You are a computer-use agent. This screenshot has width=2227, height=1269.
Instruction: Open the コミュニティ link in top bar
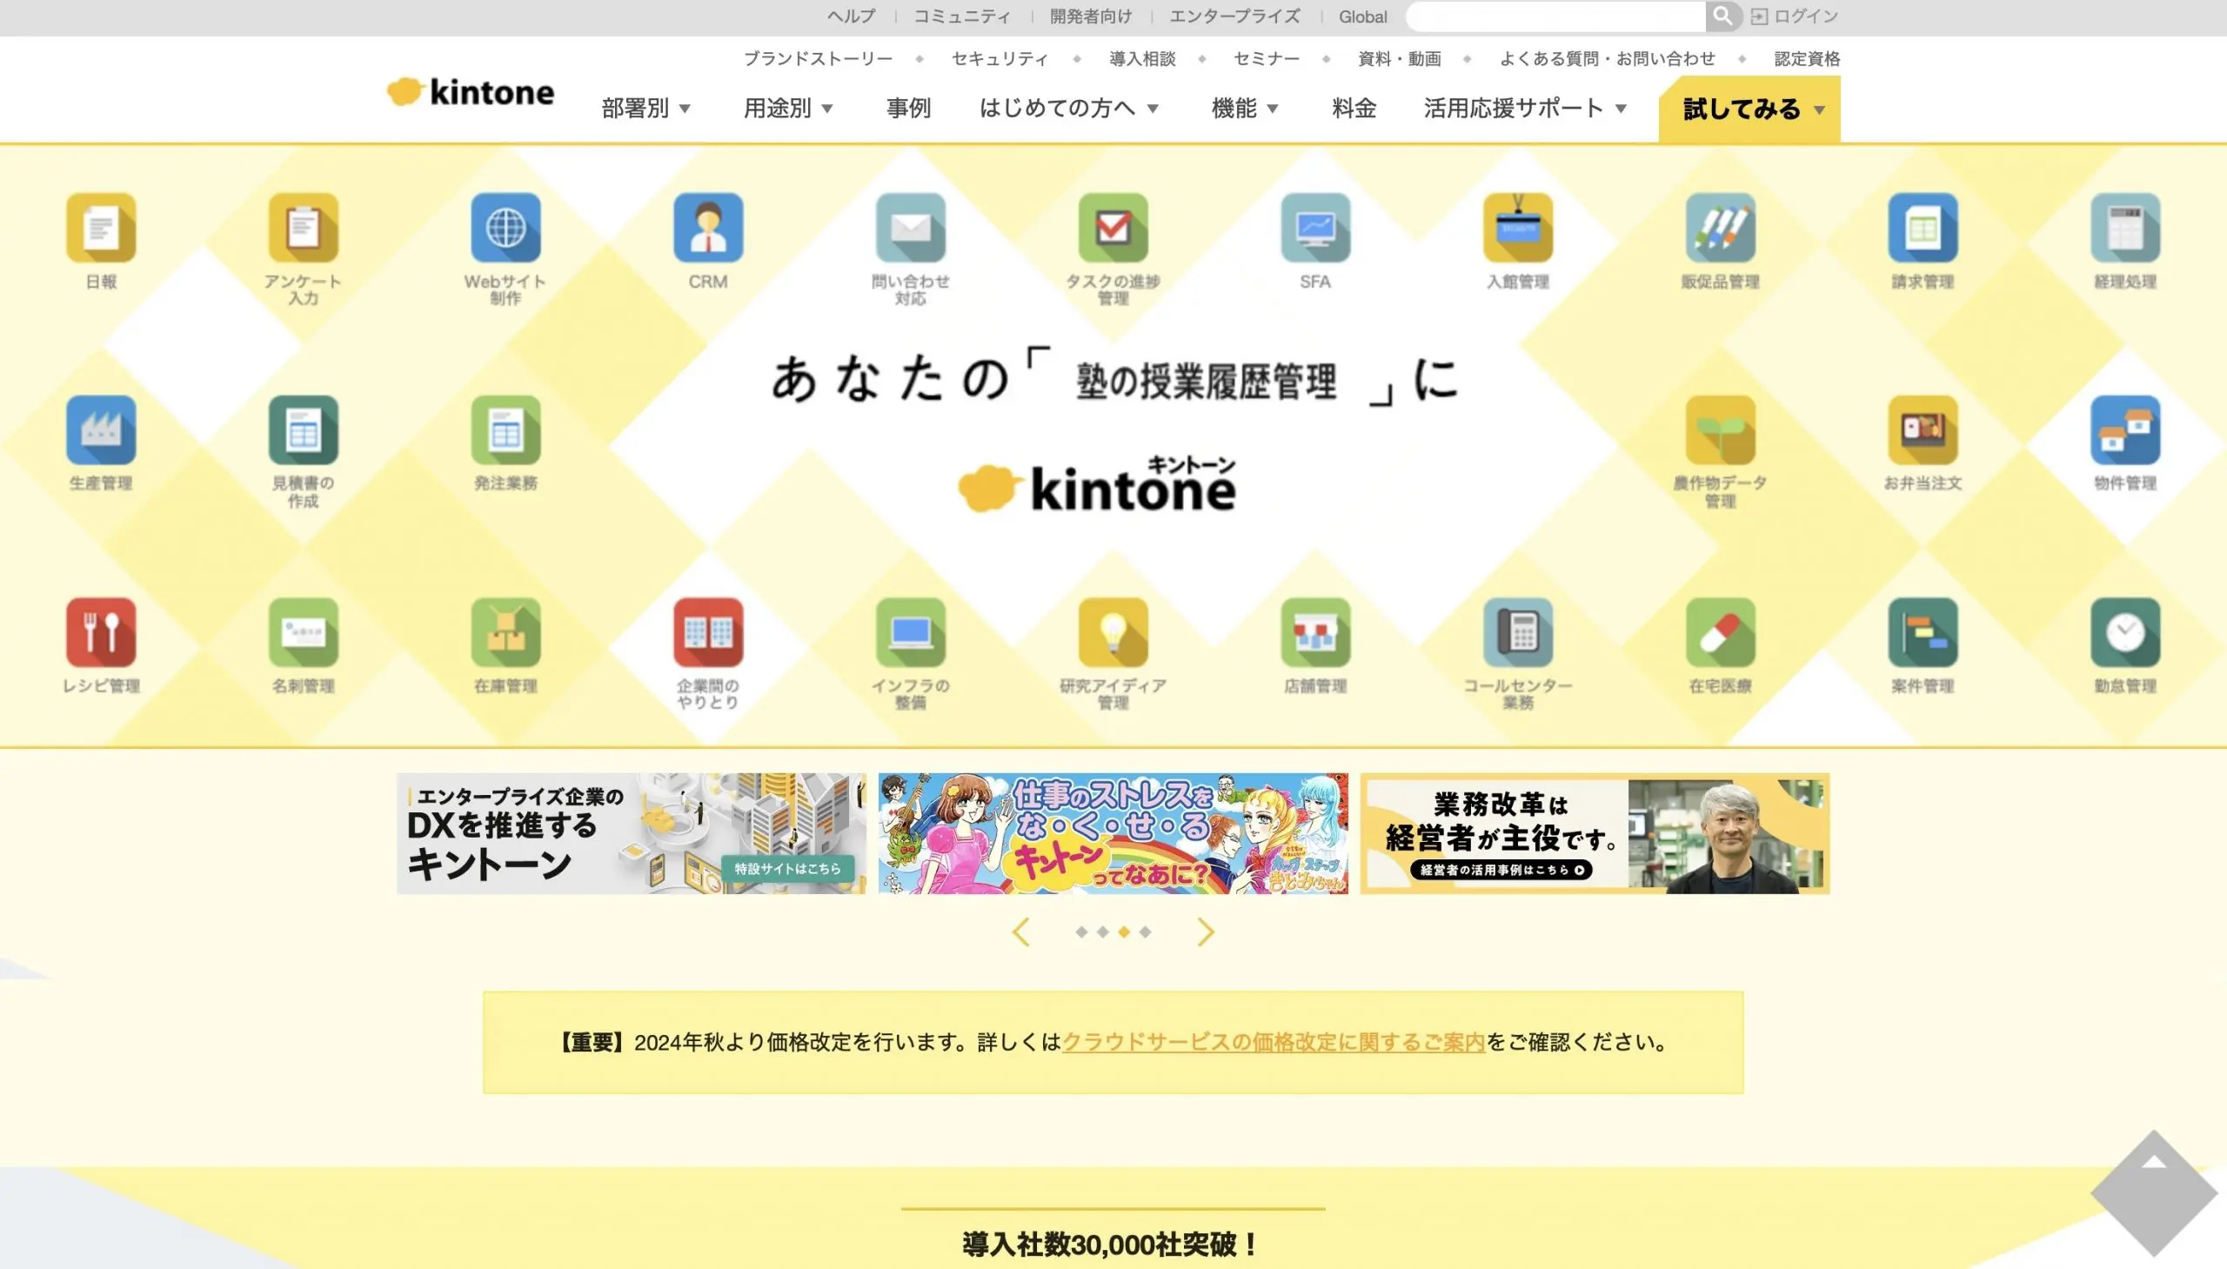tap(962, 16)
